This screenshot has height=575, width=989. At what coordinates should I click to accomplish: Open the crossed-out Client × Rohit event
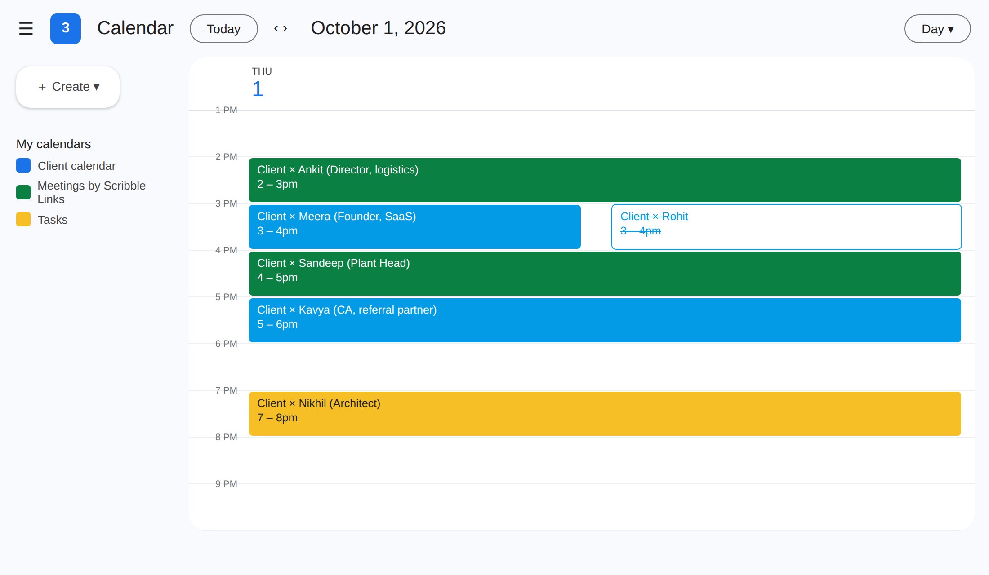(786, 227)
